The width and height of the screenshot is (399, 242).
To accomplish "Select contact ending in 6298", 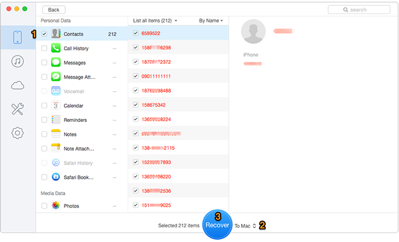I will [x=178, y=47].
